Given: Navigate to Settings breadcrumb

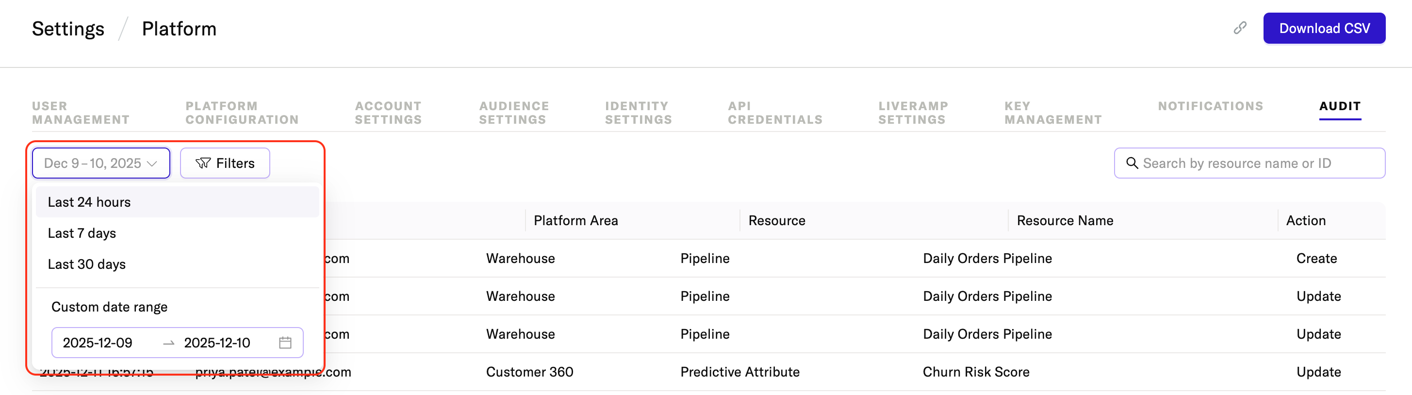Looking at the screenshot, I should [68, 29].
